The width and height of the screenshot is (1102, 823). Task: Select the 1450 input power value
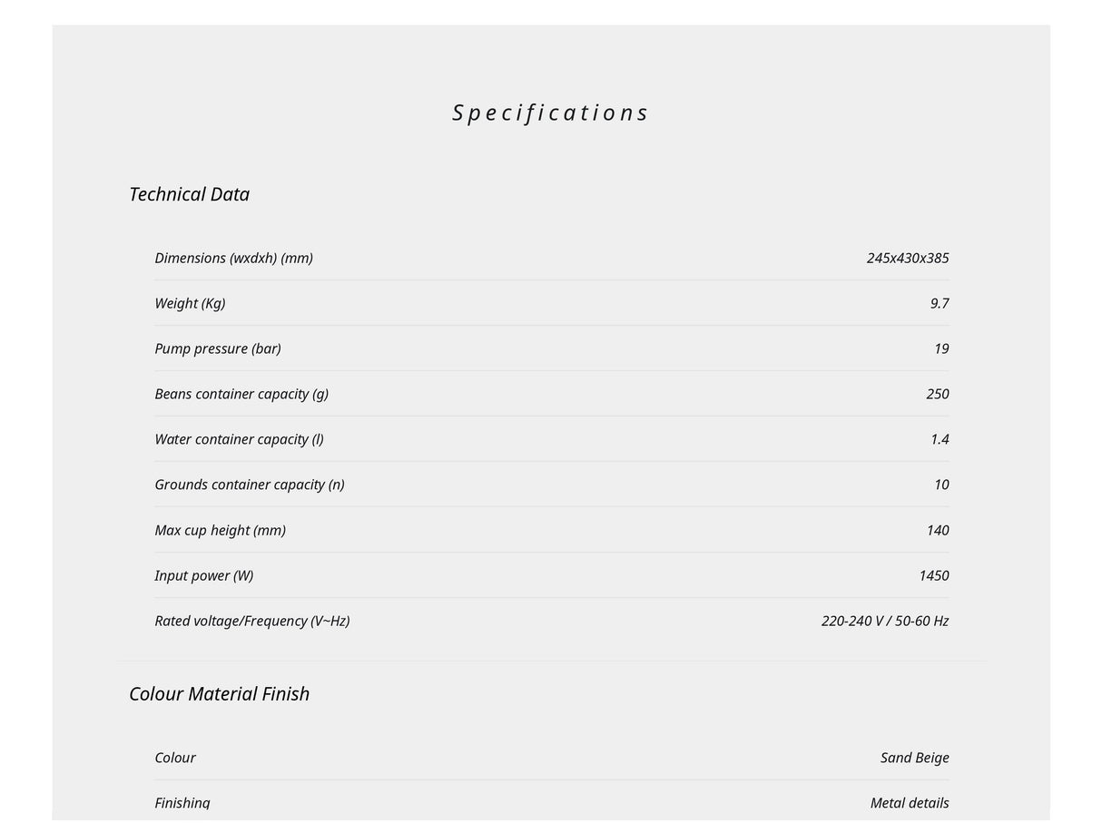(x=933, y=575)
